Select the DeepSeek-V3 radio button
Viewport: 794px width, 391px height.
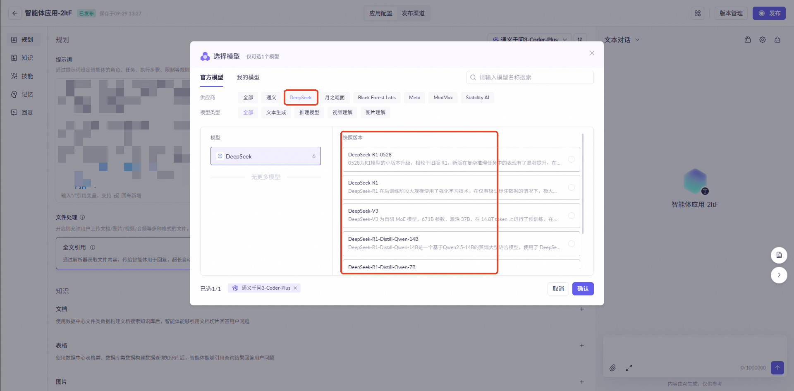coord(572,216)
